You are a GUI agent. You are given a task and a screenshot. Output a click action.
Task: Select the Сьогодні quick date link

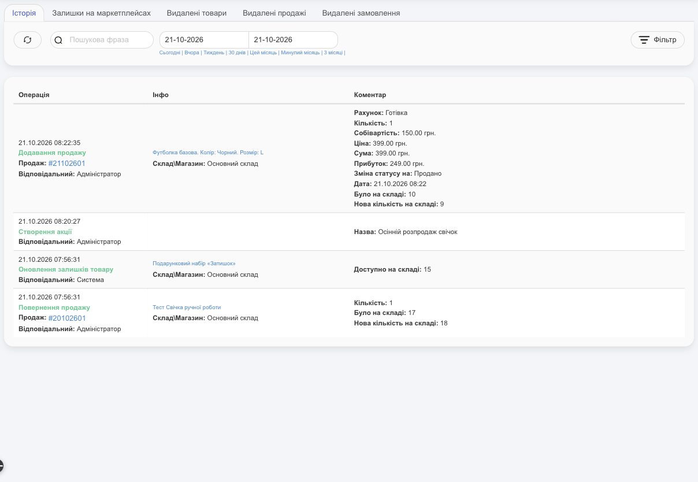click(x=170, y=53)
